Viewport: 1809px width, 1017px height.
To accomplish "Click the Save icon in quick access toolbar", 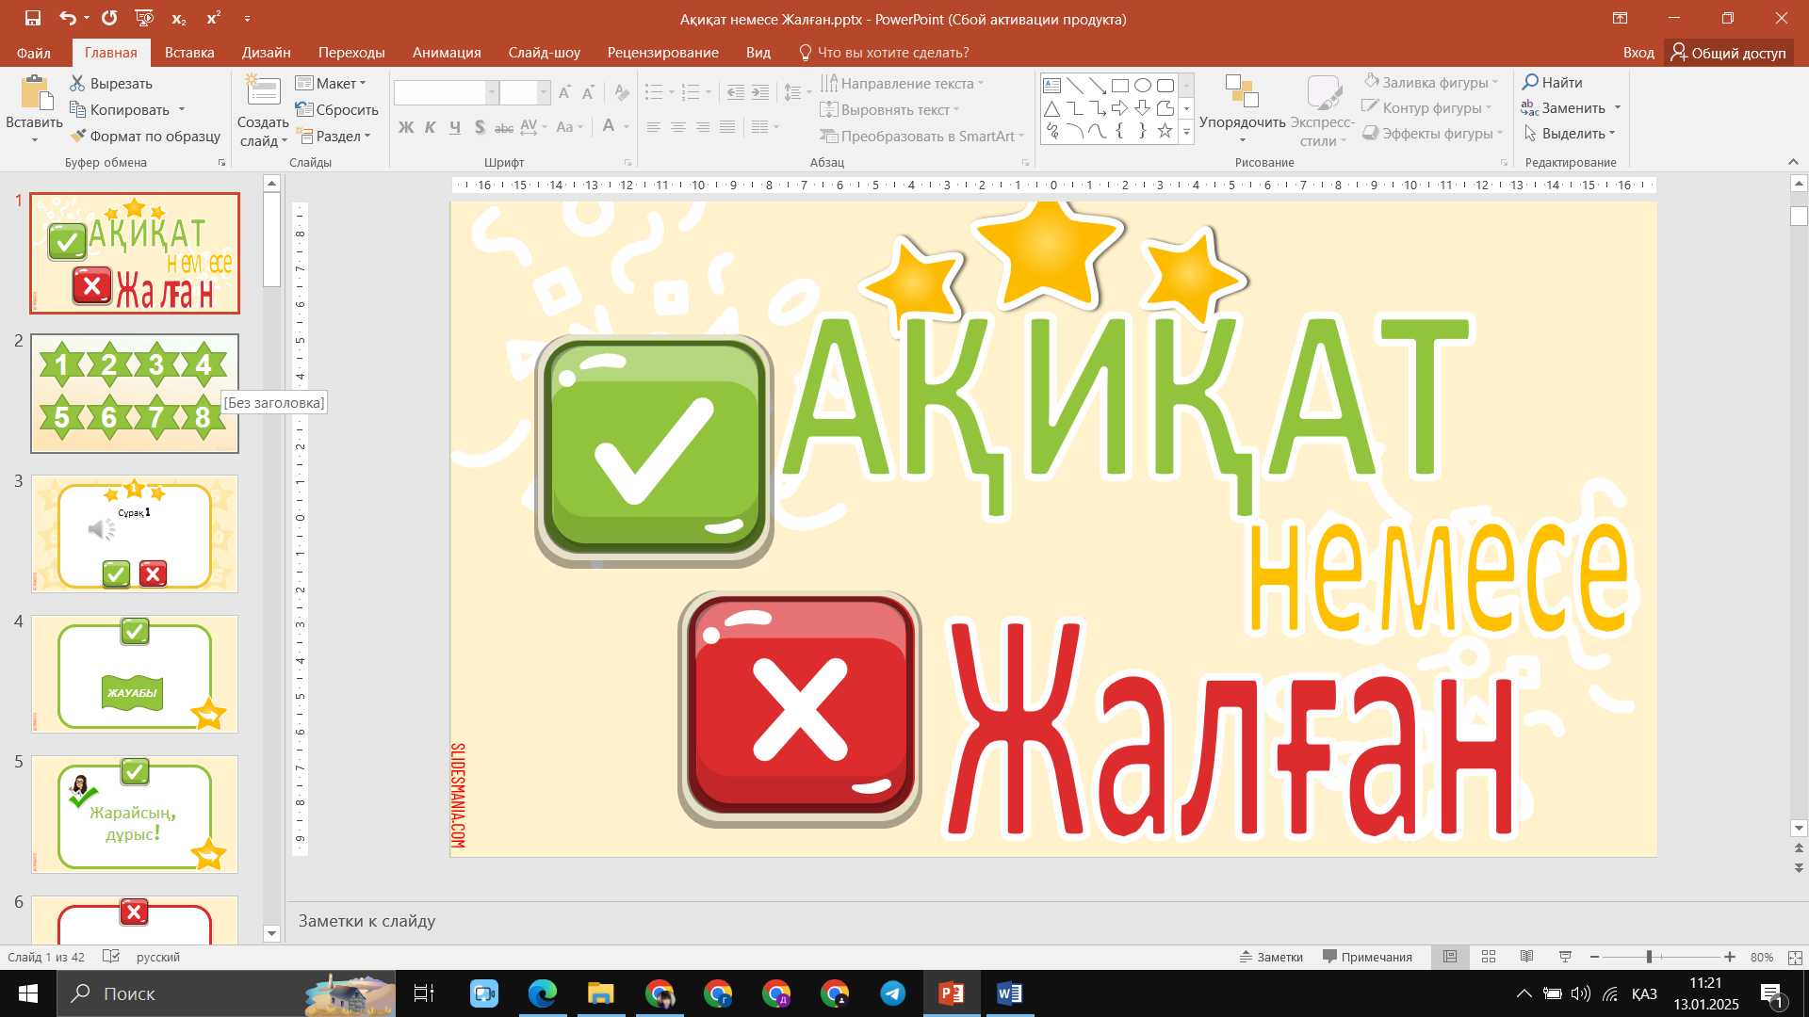I will click(33, 18).
